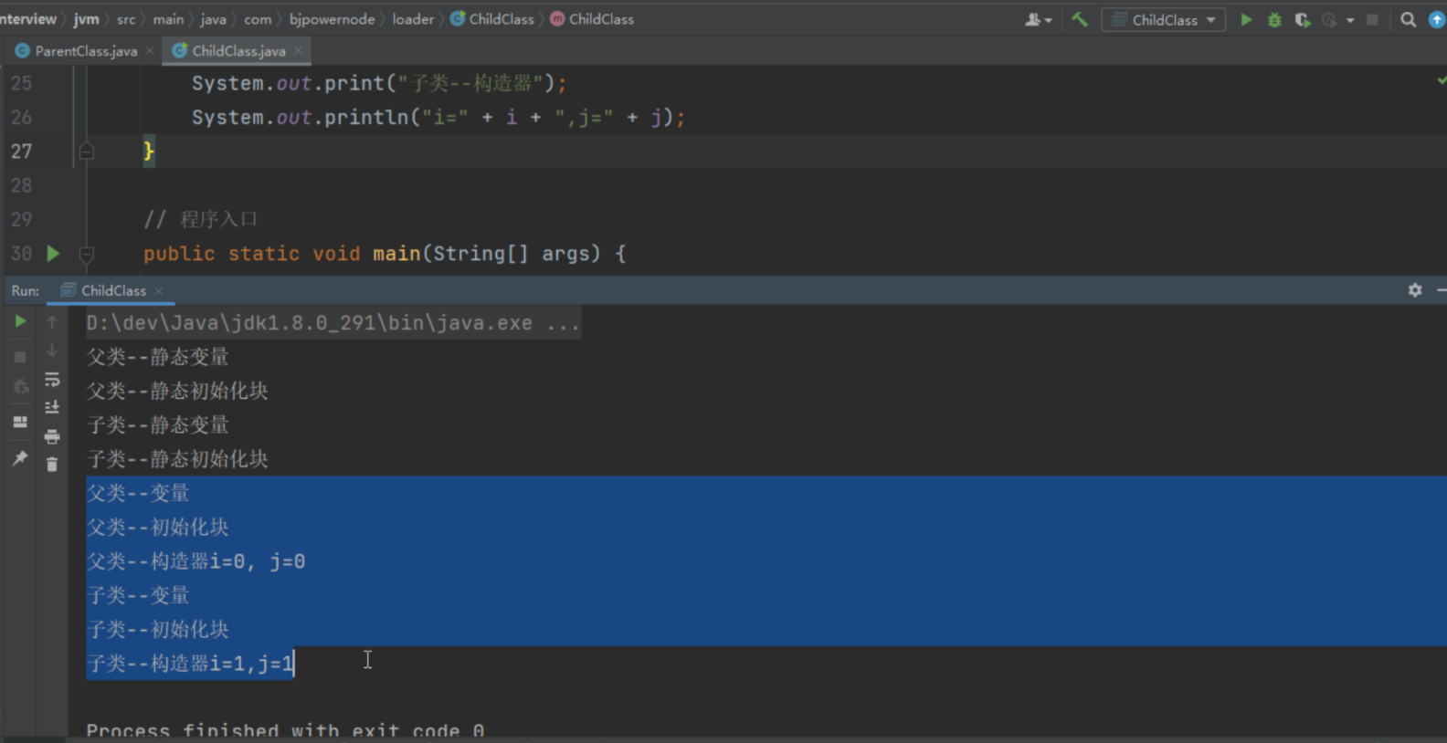This screenshot has height=743, width=1447.
Task: Click the dump threads icon in Run sidebar
Action: coord(20,387)
